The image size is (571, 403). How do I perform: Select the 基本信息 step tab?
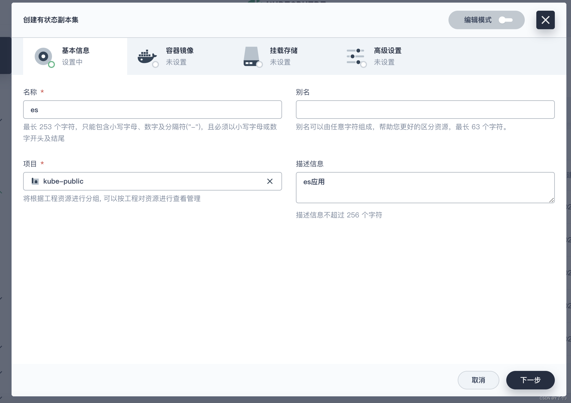(x=75, y=56)
